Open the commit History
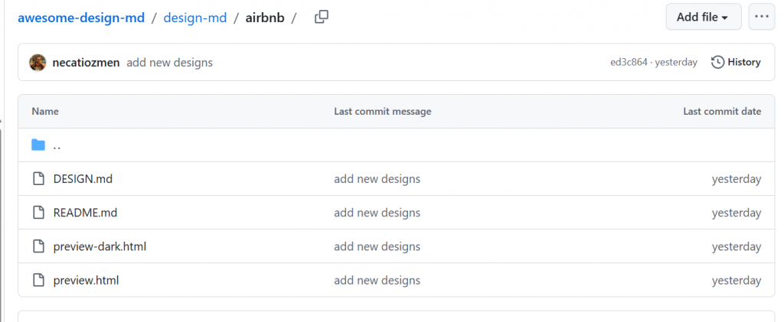This screenshot has height=322, width=784. [736, 62]
